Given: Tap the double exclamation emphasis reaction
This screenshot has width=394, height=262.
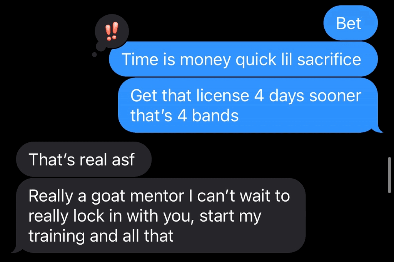Looking at the screenshot, I should coord(112,31).
